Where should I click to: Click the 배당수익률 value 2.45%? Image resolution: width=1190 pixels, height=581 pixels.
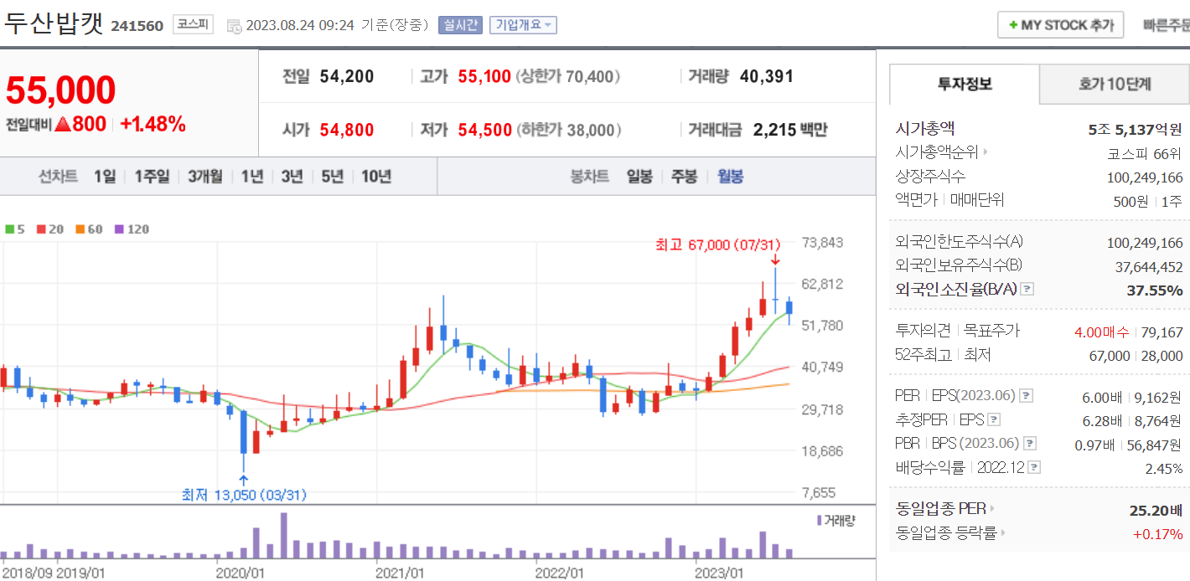click(1164, 468)
